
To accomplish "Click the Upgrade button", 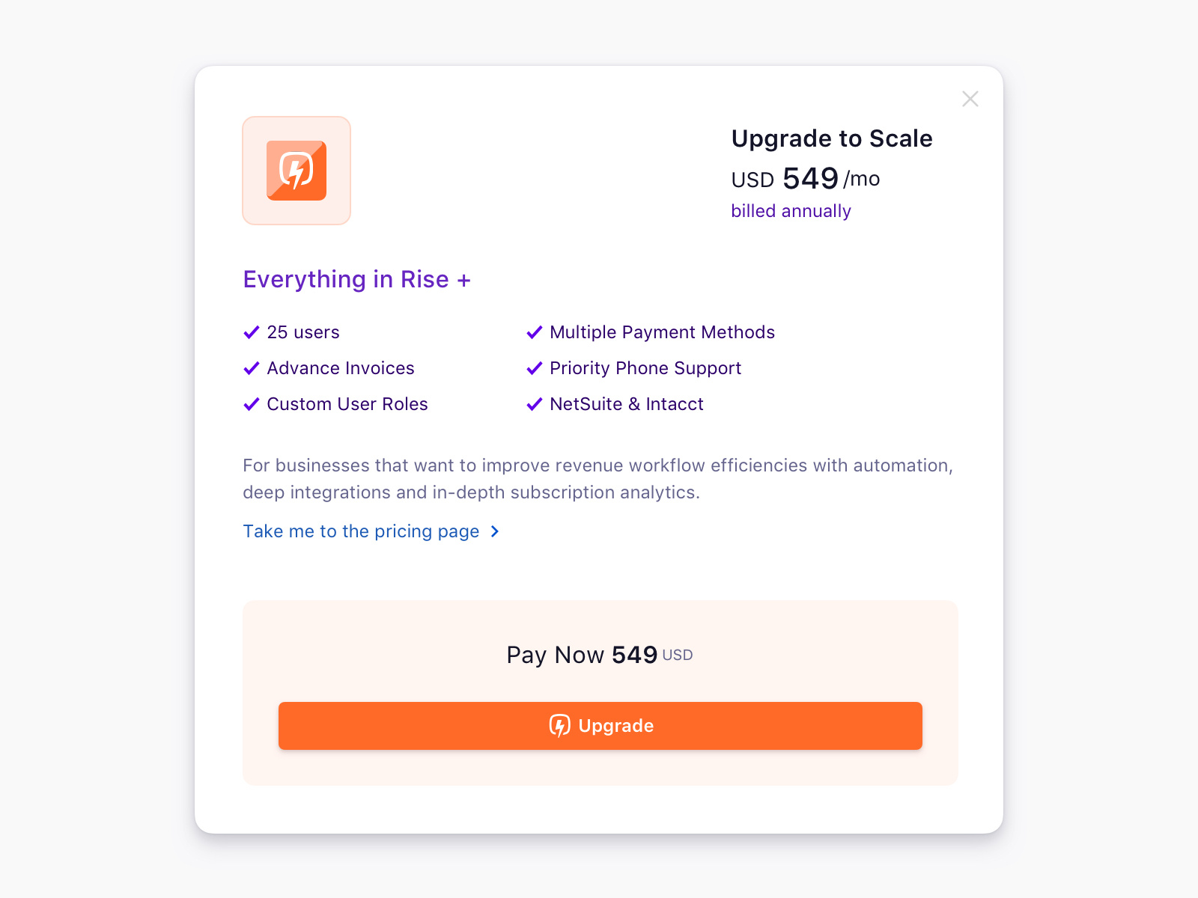I will [600, 725].
